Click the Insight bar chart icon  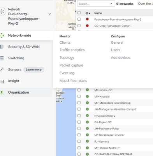tap(2, 82)
